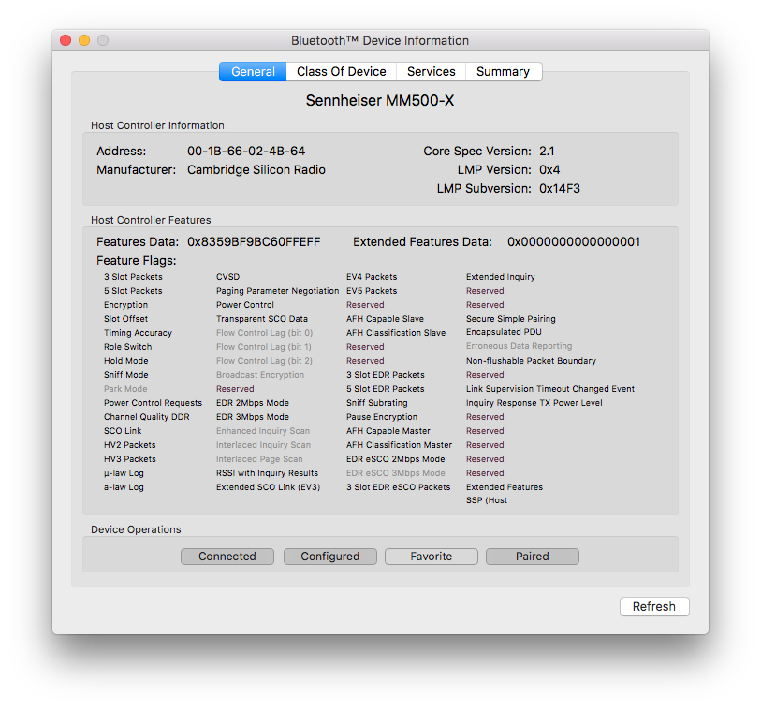Click the a-law Log flag
This screenshot has width=761, height=709.
[124, 488]
